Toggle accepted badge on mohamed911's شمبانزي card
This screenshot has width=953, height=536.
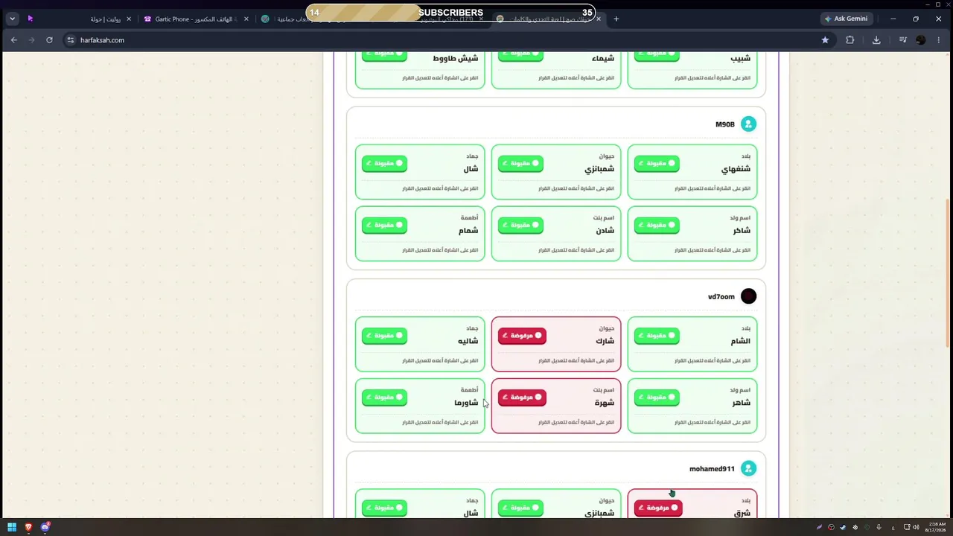520,508
